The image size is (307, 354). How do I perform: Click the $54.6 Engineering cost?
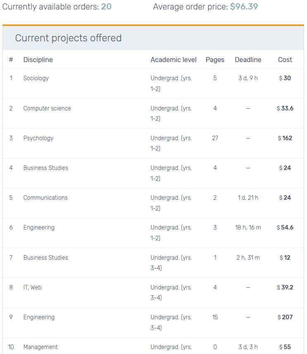coord(285,227)
